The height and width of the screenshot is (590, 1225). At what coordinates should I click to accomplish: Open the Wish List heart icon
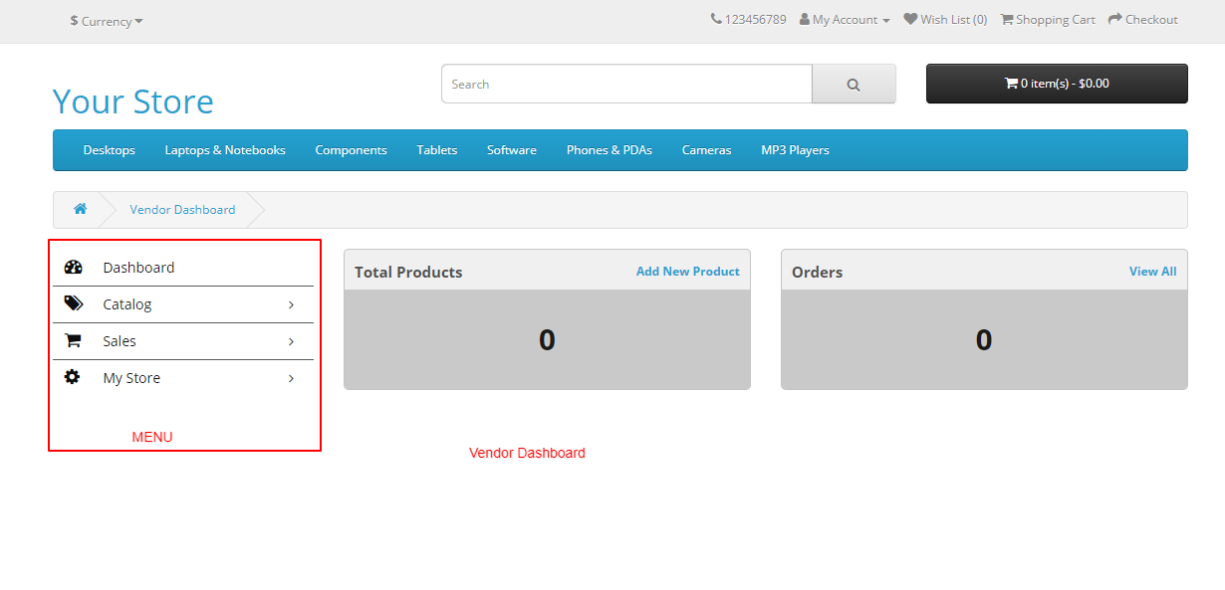910,17
